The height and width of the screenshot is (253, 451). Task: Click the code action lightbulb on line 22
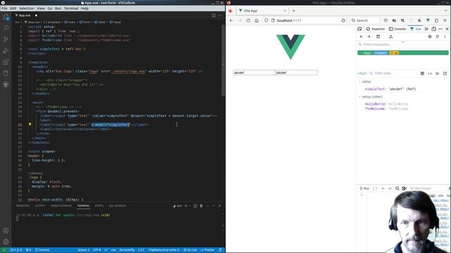coord(30,124)
